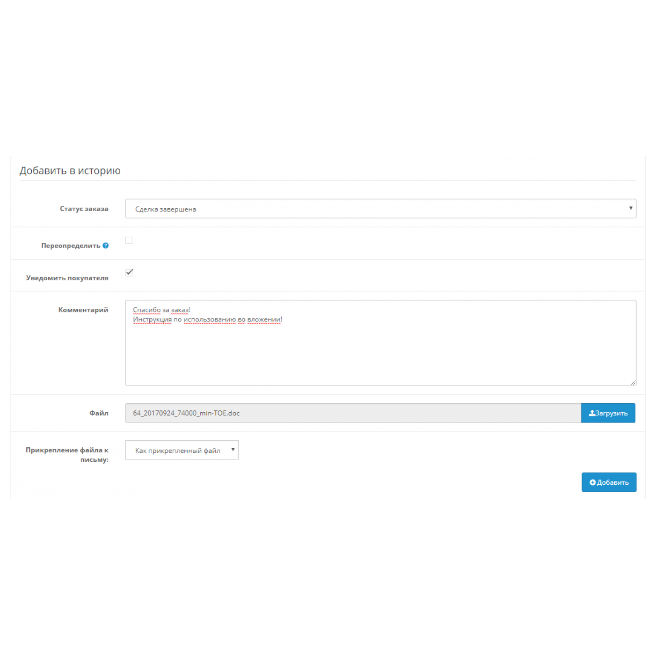Click the arrow on the status select
655x655 pixels.
coord(631,208)
